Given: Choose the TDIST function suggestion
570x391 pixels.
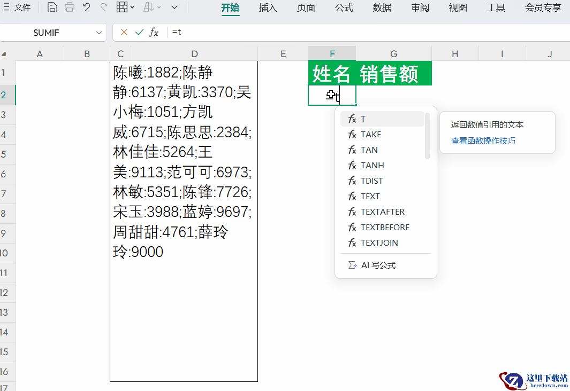Looking at the screenshot, I should (382, 181).
